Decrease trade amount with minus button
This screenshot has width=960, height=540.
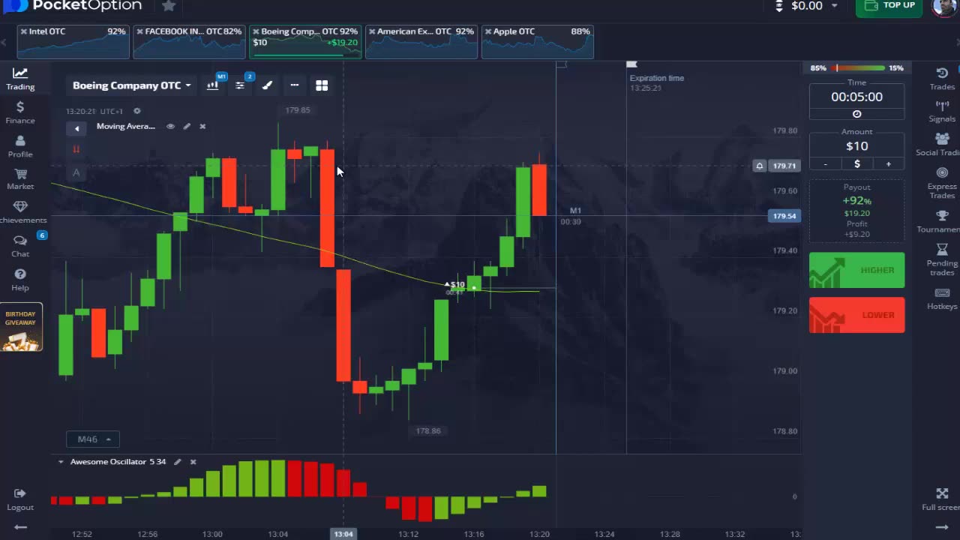point(825,163)
